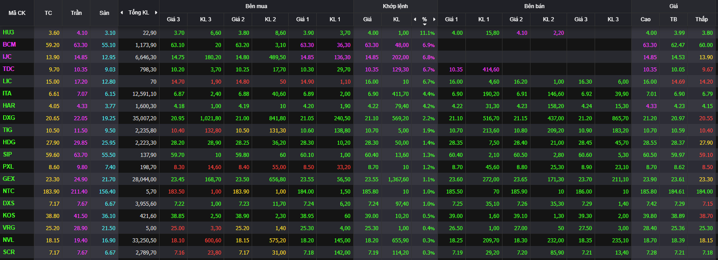Select the Cao high price column header

pos(645,19)
